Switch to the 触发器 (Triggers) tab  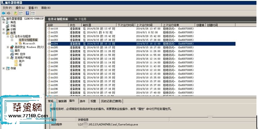pos(62,101)
